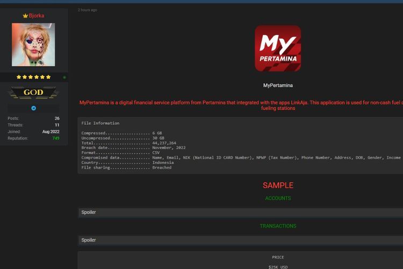Click the Reputation value 749

56,138
